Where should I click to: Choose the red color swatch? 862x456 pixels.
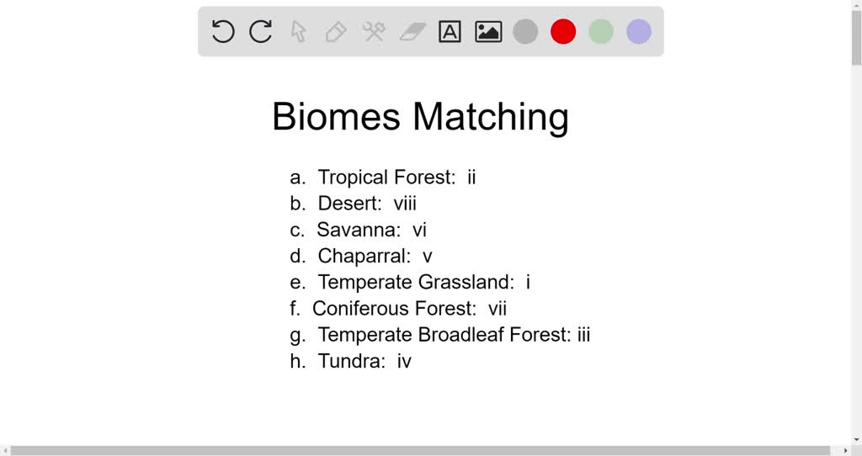[x=563, y=32]
